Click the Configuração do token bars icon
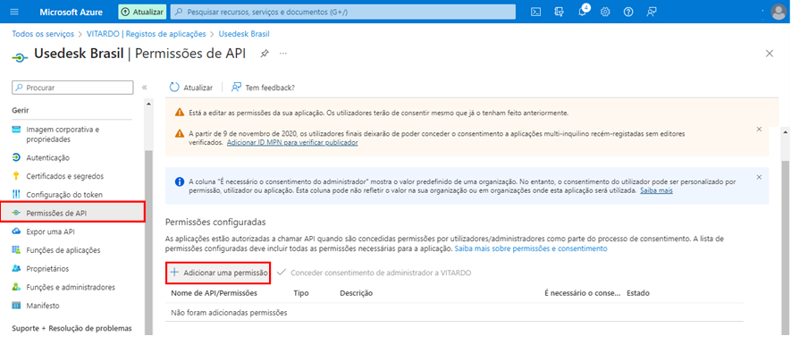This screenshot has width=791, height=353. 16,195
